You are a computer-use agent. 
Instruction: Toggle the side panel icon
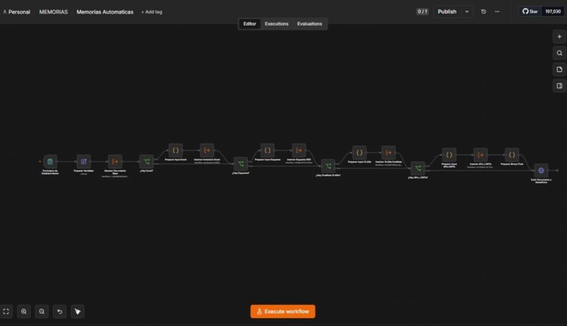pyautogui.click(x=559, y=86)
